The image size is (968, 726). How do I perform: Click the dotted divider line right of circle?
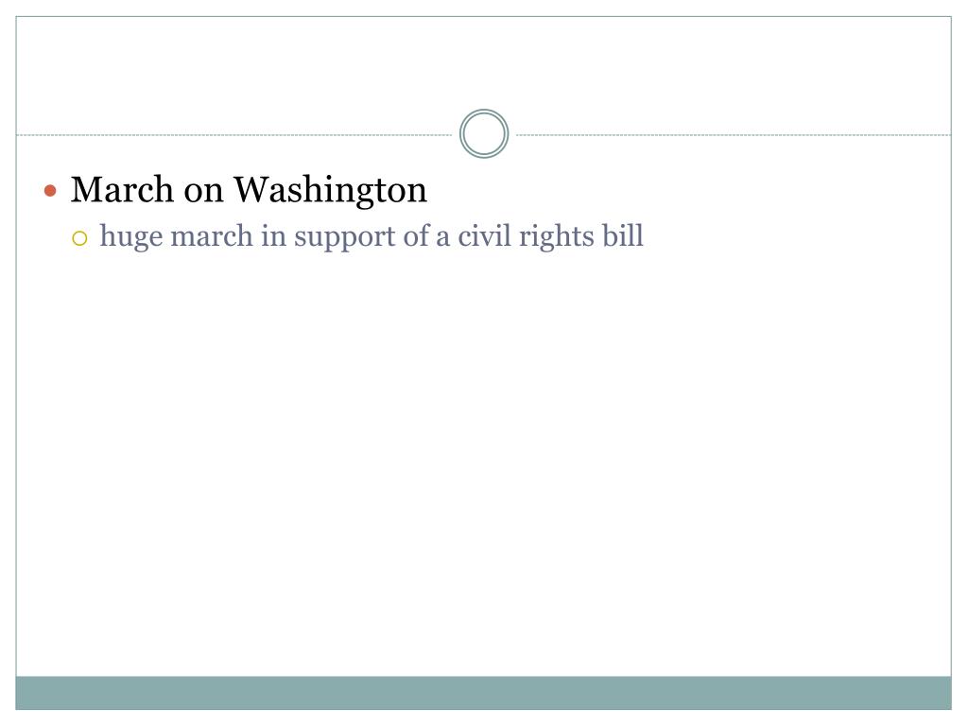point(734,134)
